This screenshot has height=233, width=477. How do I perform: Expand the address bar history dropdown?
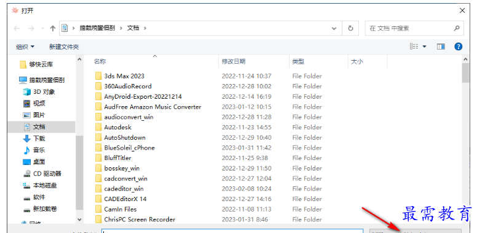coord(334,28)
